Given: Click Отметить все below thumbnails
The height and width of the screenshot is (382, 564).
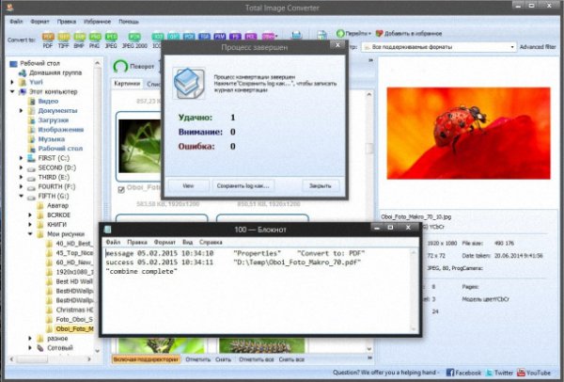Looking at the screenshot, I should (257, 359).
